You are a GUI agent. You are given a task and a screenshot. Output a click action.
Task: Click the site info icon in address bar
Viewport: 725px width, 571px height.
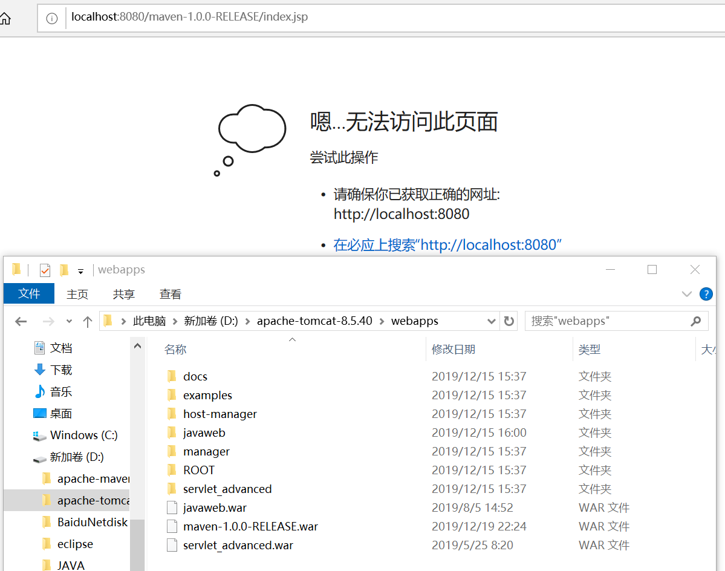pyautogui.click(x=52, y=19)
